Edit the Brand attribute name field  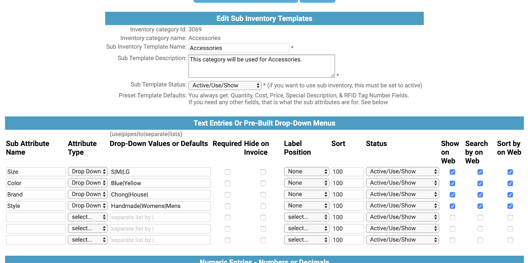click(36, 194)
